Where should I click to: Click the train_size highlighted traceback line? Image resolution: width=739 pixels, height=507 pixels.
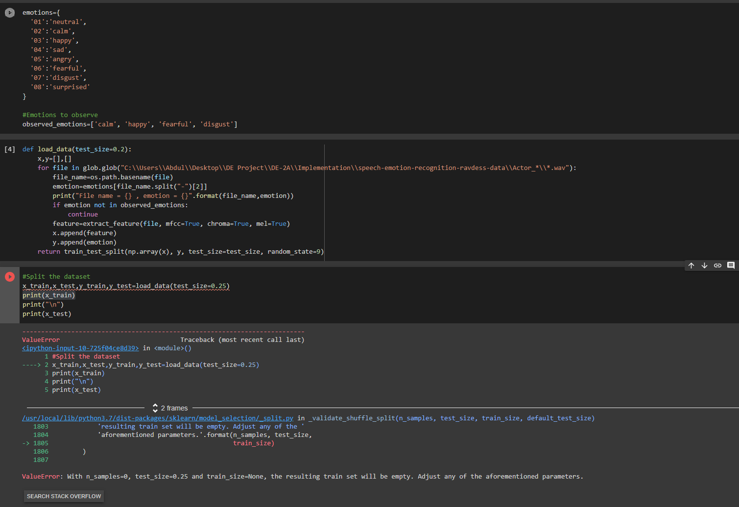tap(253, 443)
